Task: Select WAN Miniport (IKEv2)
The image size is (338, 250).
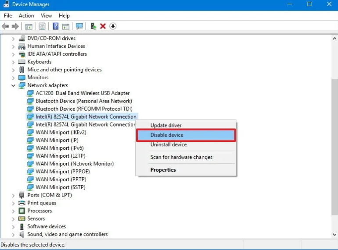Action: coord(61,132)
